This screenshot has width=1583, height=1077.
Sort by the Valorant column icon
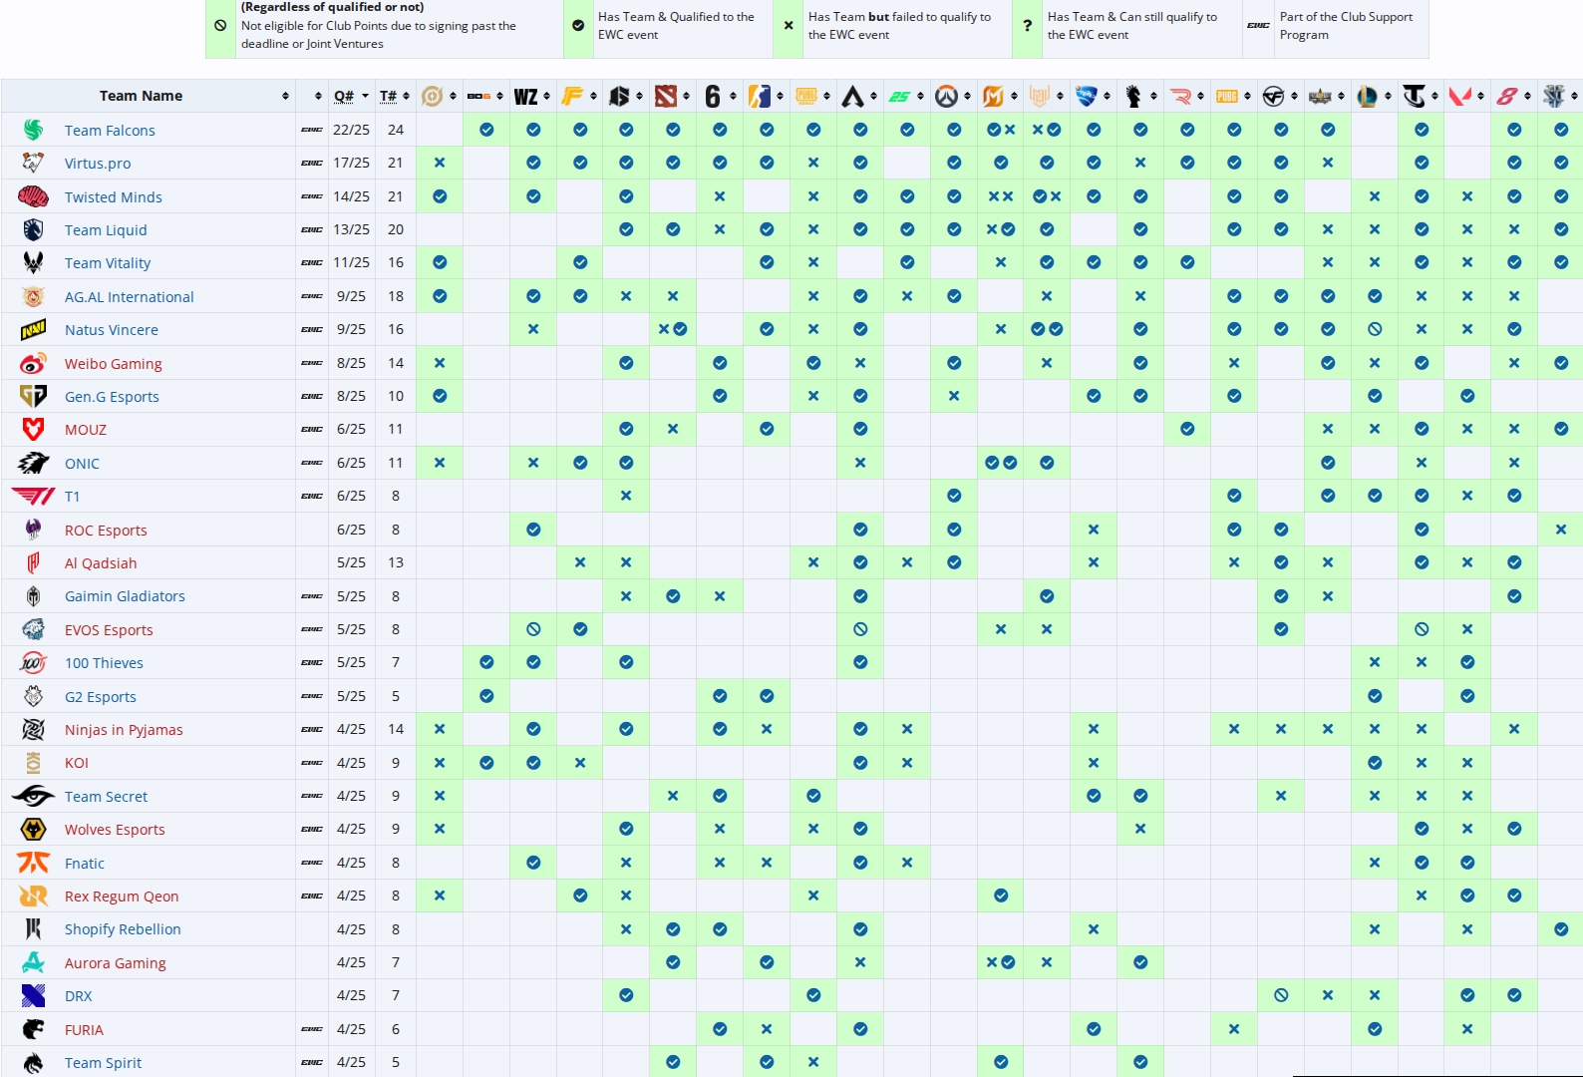tap(1460, 96)
